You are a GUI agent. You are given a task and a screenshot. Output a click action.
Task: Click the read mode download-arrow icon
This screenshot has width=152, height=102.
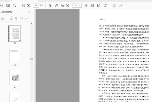[105, 5]
